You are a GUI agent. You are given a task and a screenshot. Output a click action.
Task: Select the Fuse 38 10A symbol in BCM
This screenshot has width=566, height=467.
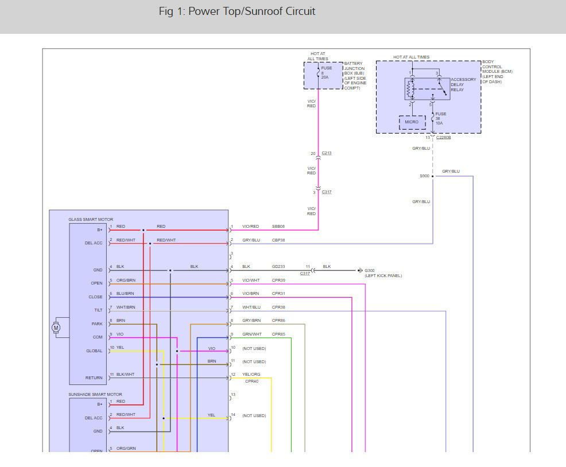432,118
